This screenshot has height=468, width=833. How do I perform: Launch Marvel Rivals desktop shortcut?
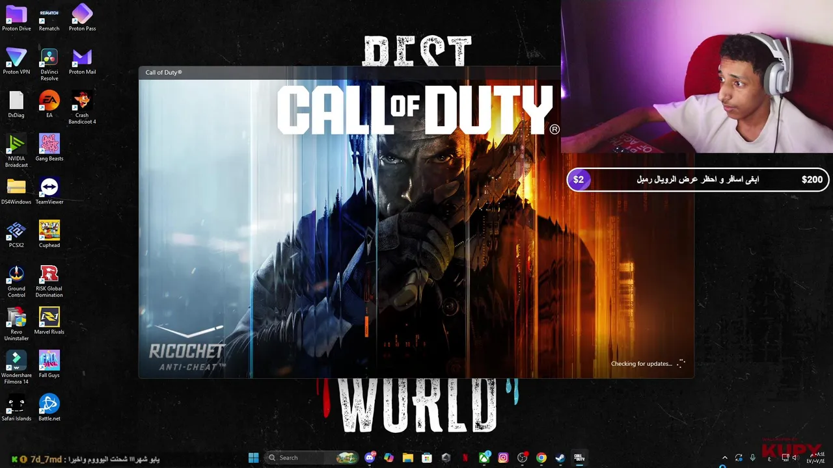pyautogui.click(x=49, y=321)
